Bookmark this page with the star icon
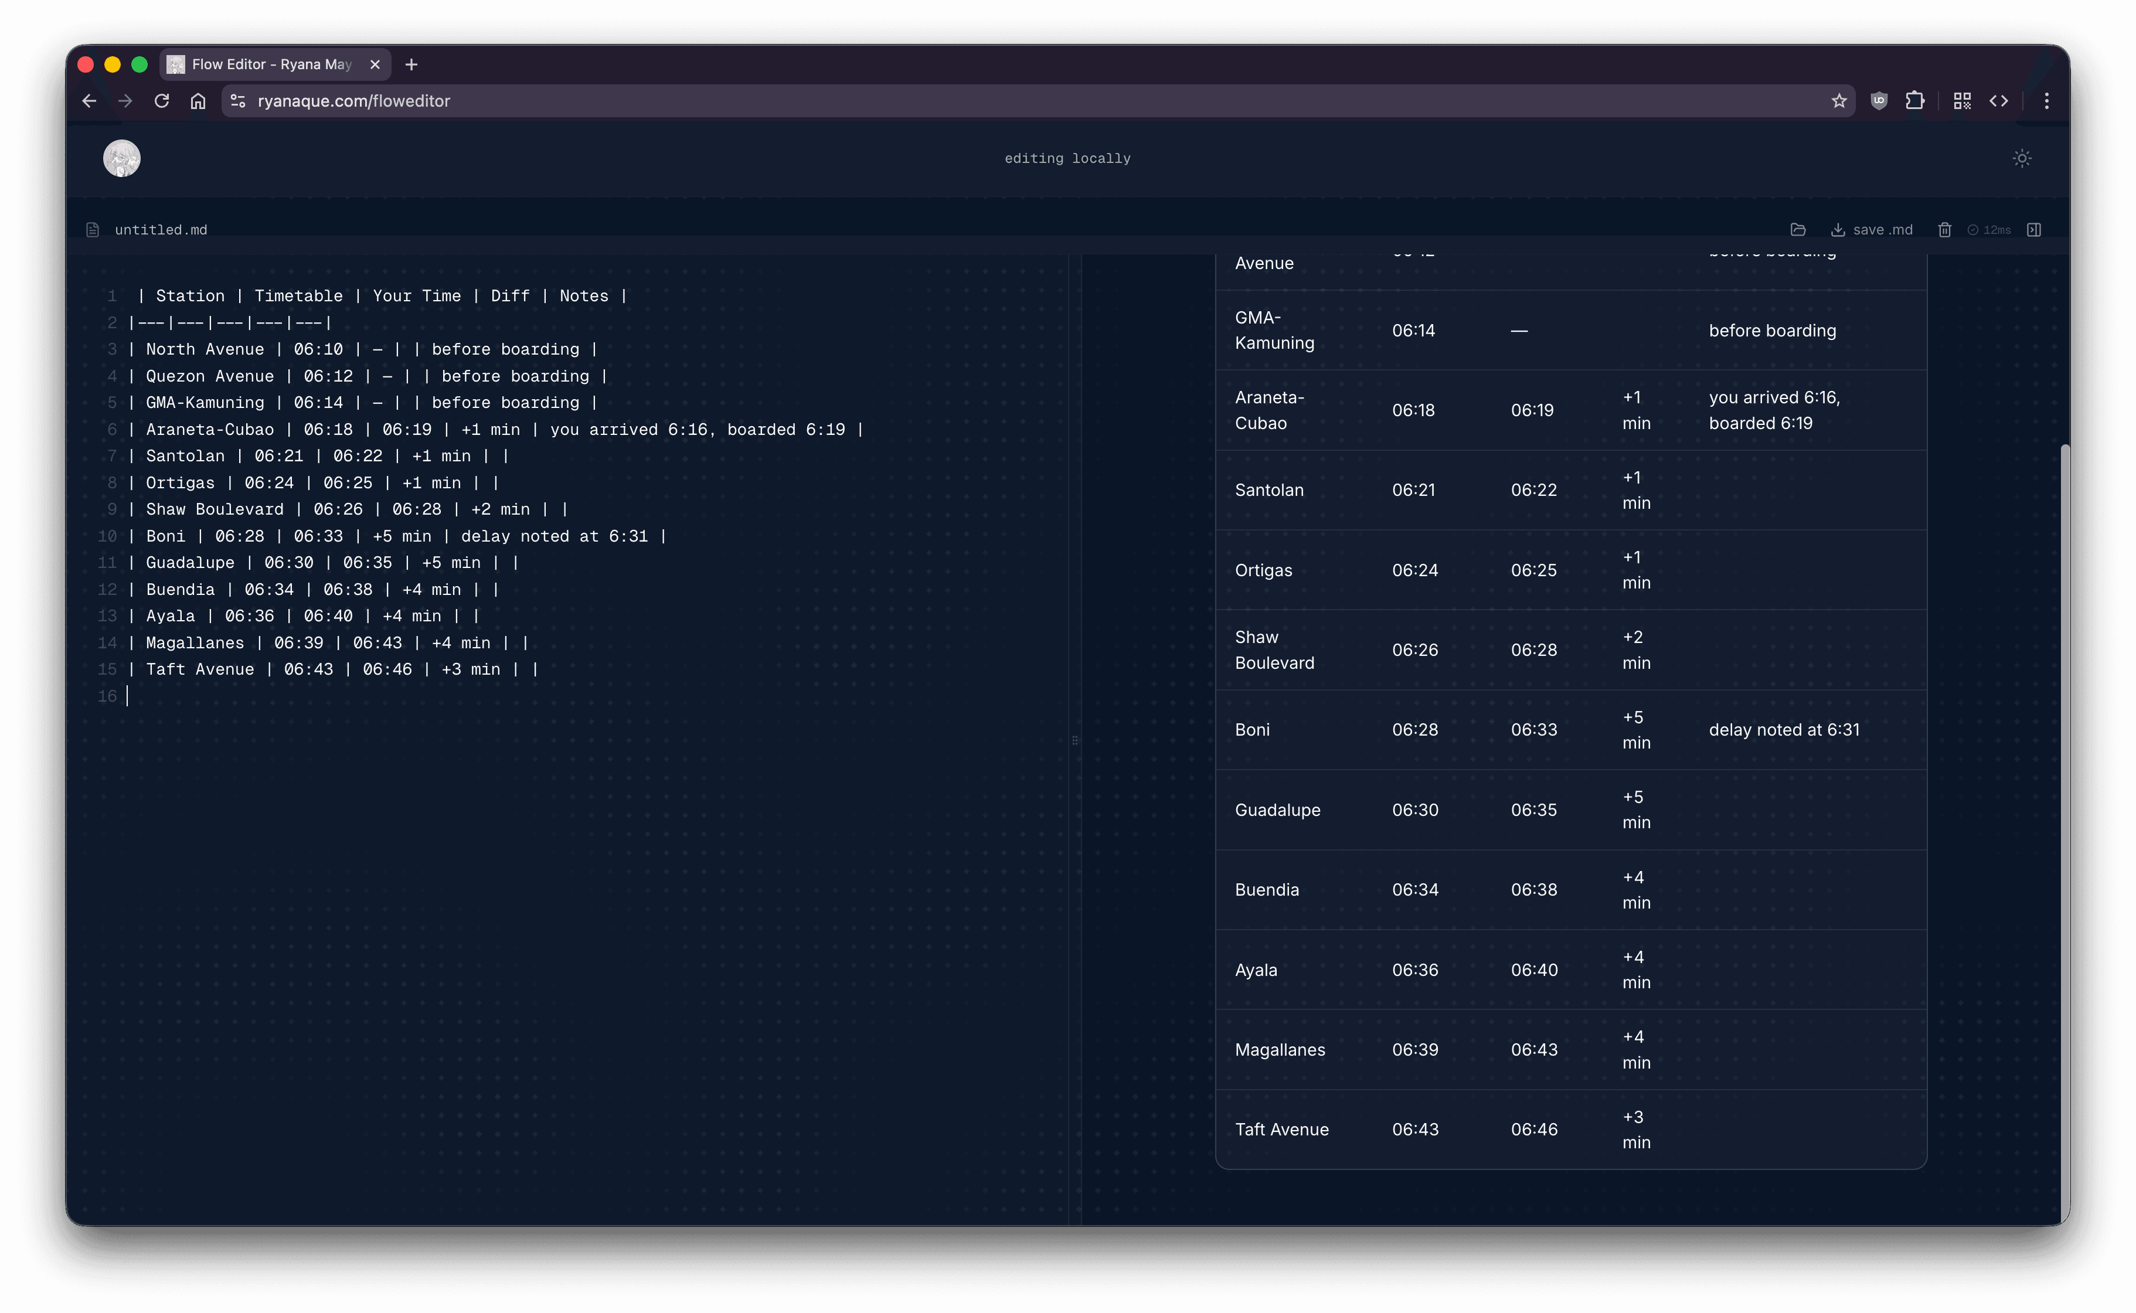The height and width of the screenshot is (1313, 2136). (1838, 101)
